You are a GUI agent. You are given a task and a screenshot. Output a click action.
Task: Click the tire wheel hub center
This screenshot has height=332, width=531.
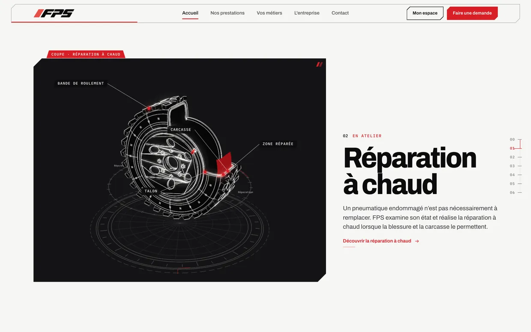pos(173,163)
